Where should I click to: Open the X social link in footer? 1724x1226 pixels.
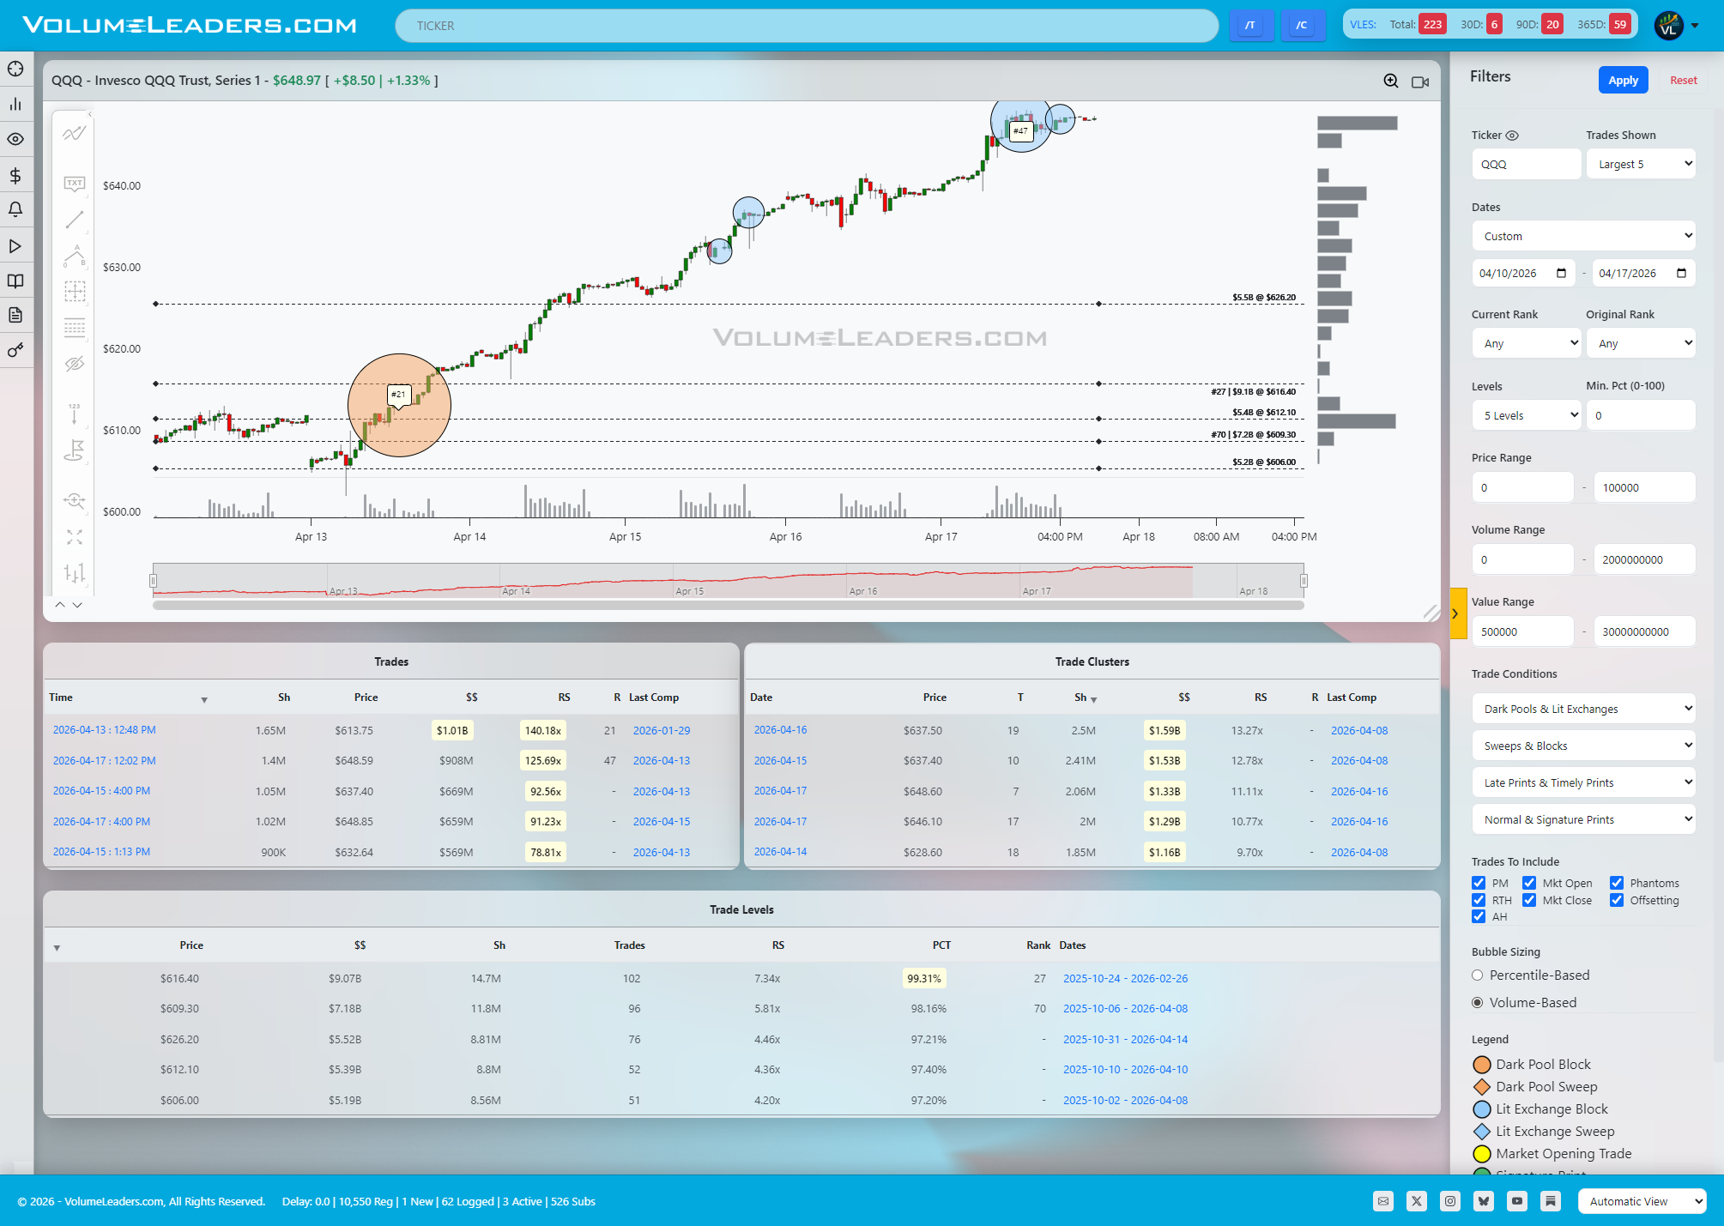[1417, 1201]
